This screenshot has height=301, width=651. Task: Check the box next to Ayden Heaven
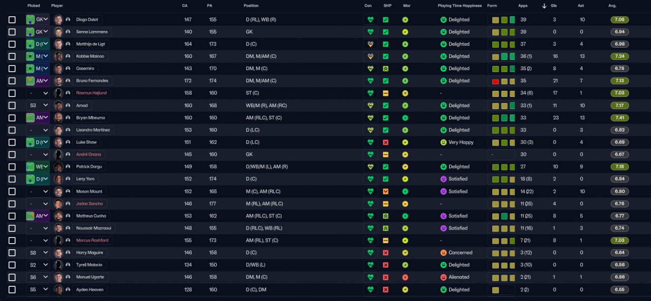pos(12,290)
